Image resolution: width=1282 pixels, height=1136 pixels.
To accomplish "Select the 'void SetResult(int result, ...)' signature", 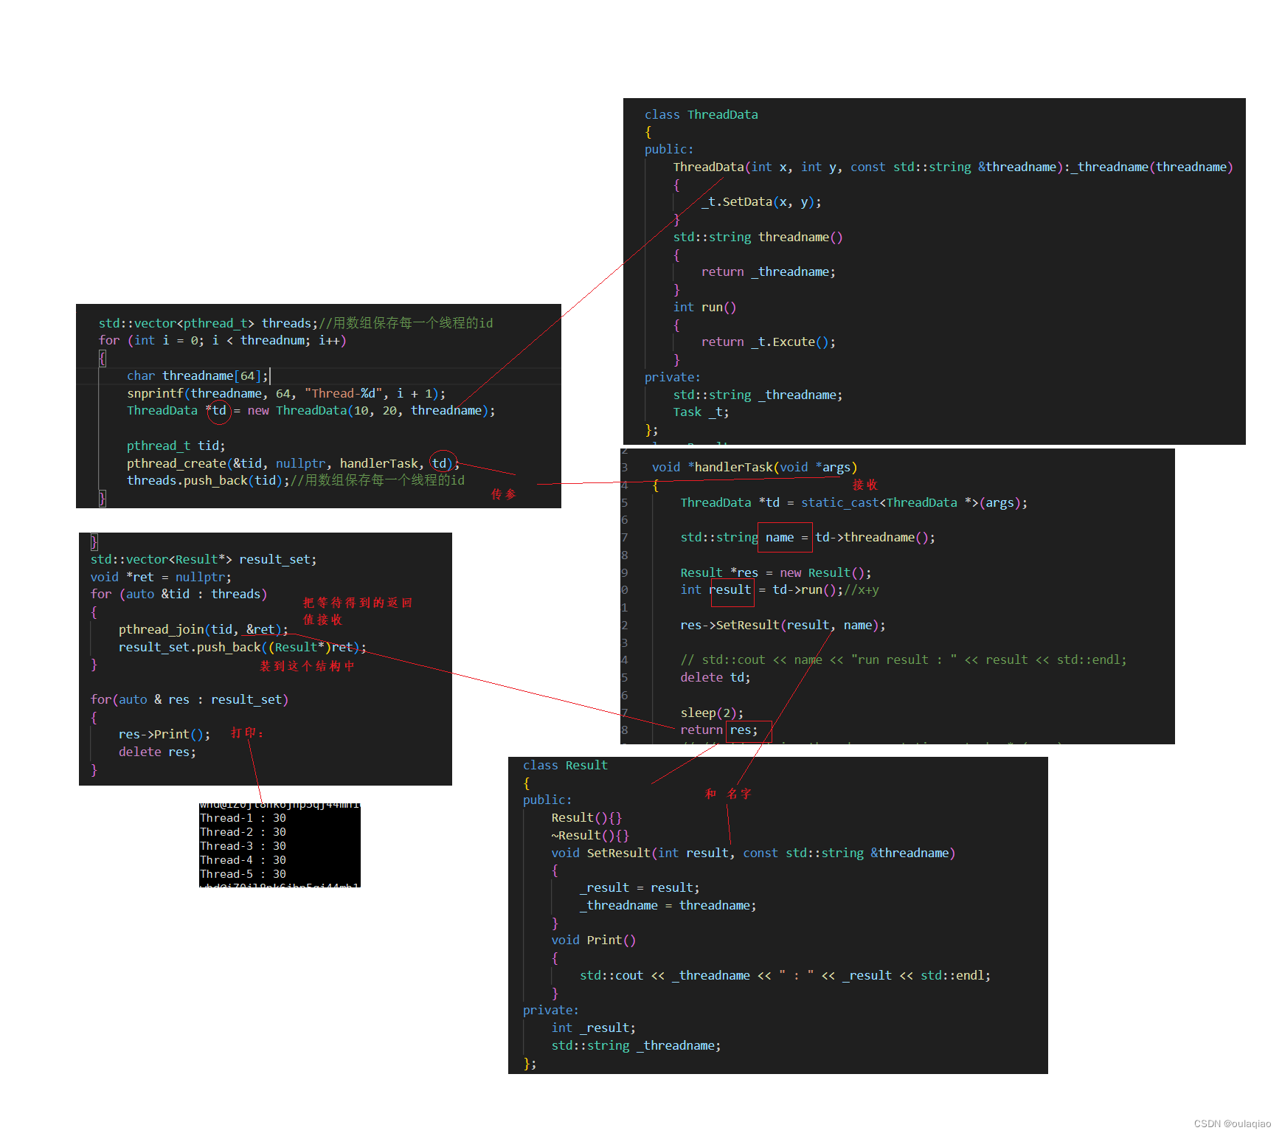I will click(x=753, y=853).
